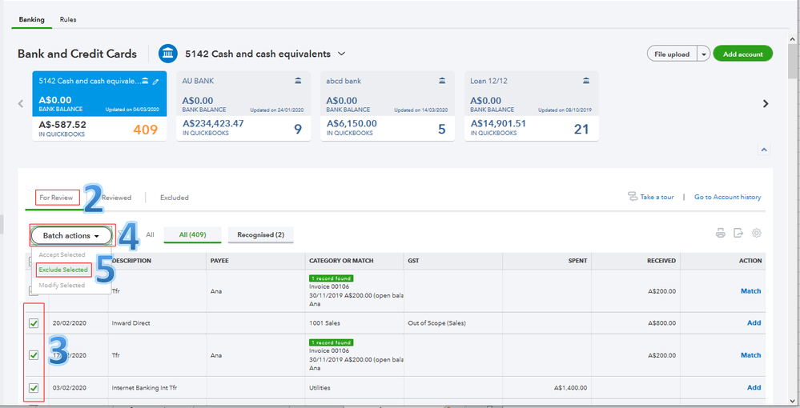Uncheck the Internet Banking Int Tfr checkbox
The width and height of the screenshot is (800, 408).
coord(33,388)
